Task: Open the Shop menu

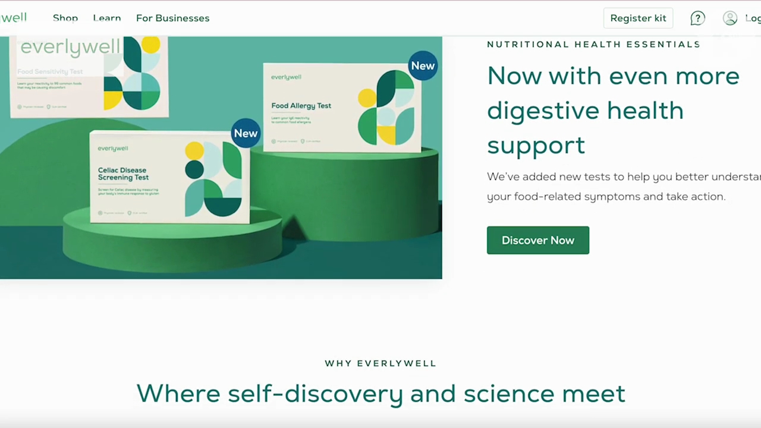Action: coord(65,18)
